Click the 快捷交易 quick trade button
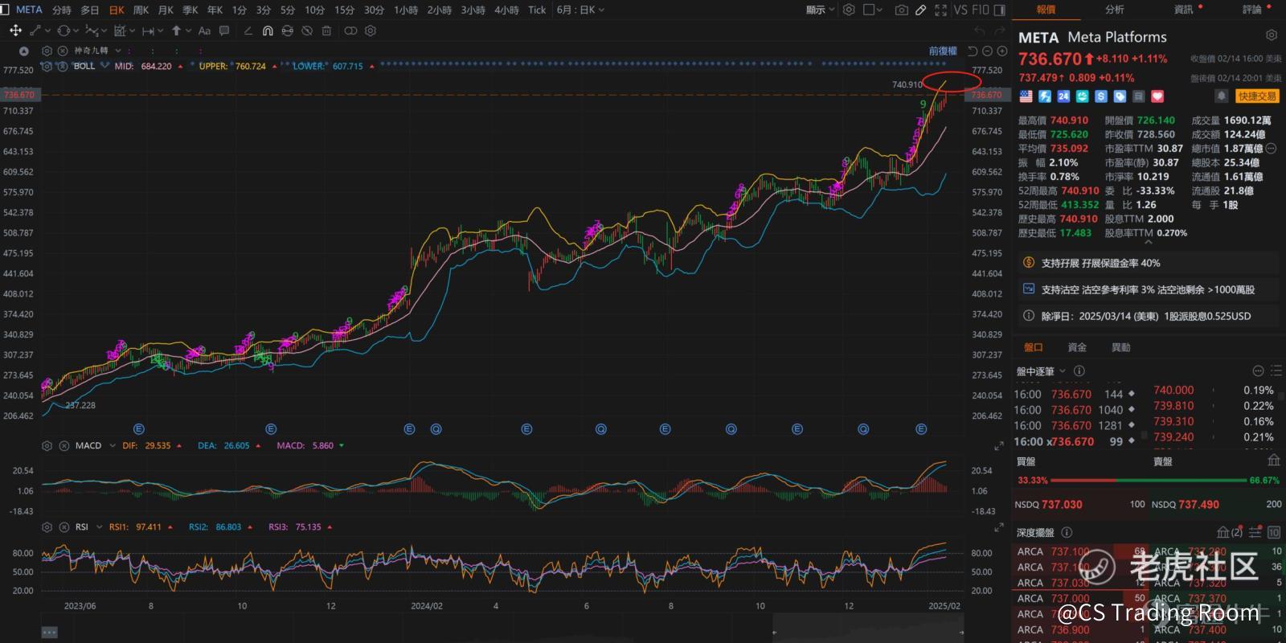The width and height of the screenshot is (1286, 643). [1257, 96]
